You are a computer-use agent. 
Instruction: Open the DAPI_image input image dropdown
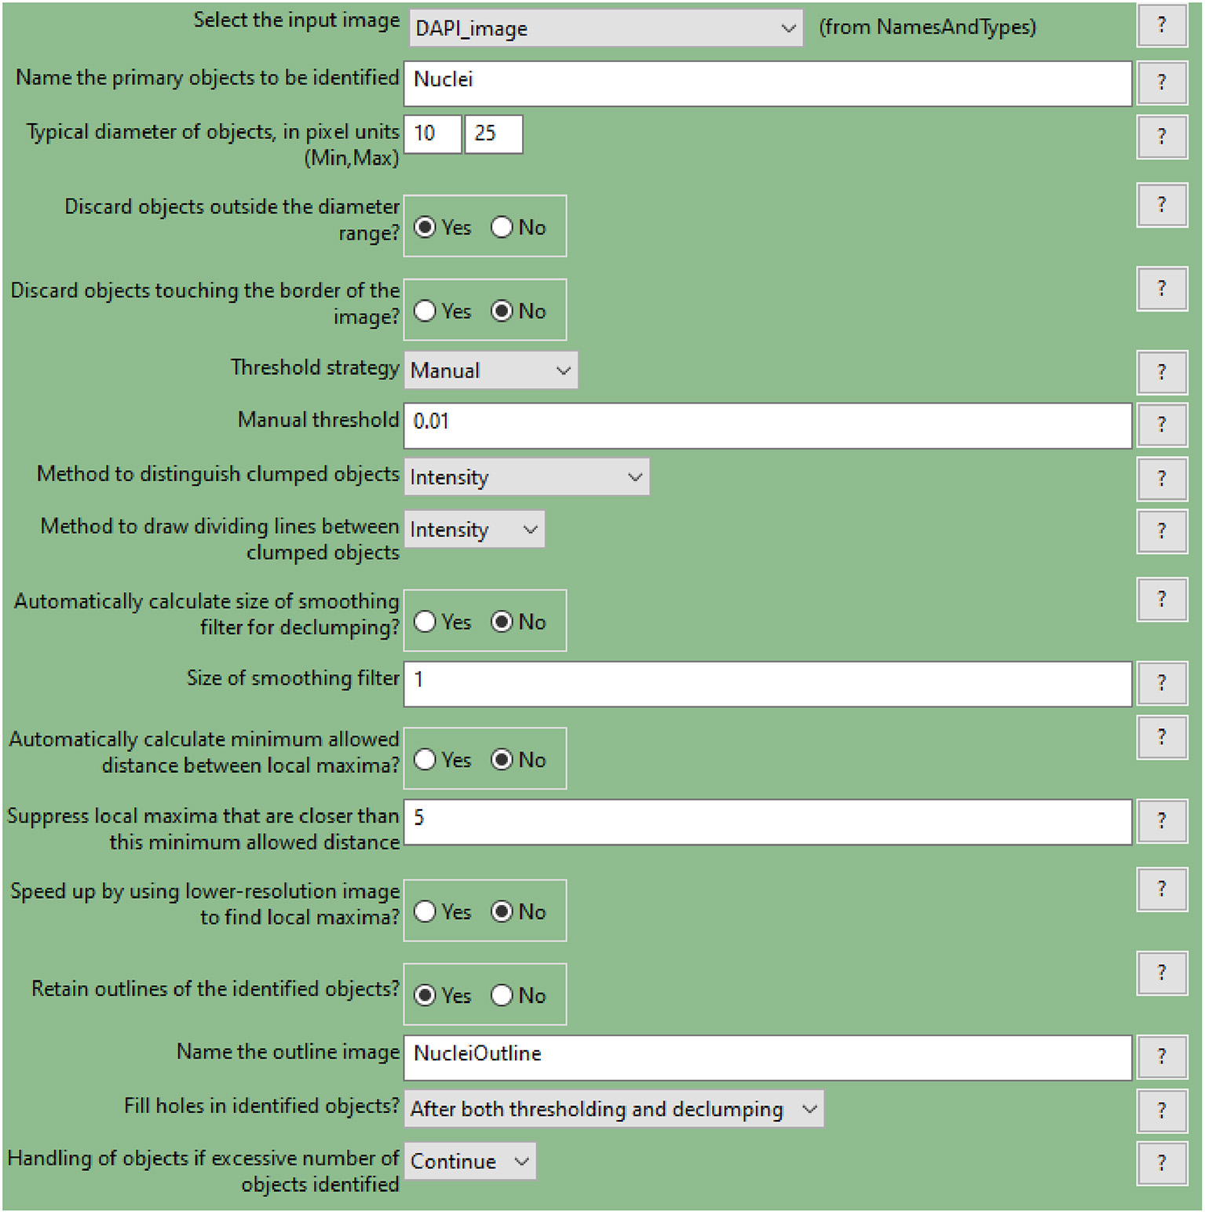[x=605, y=29]
